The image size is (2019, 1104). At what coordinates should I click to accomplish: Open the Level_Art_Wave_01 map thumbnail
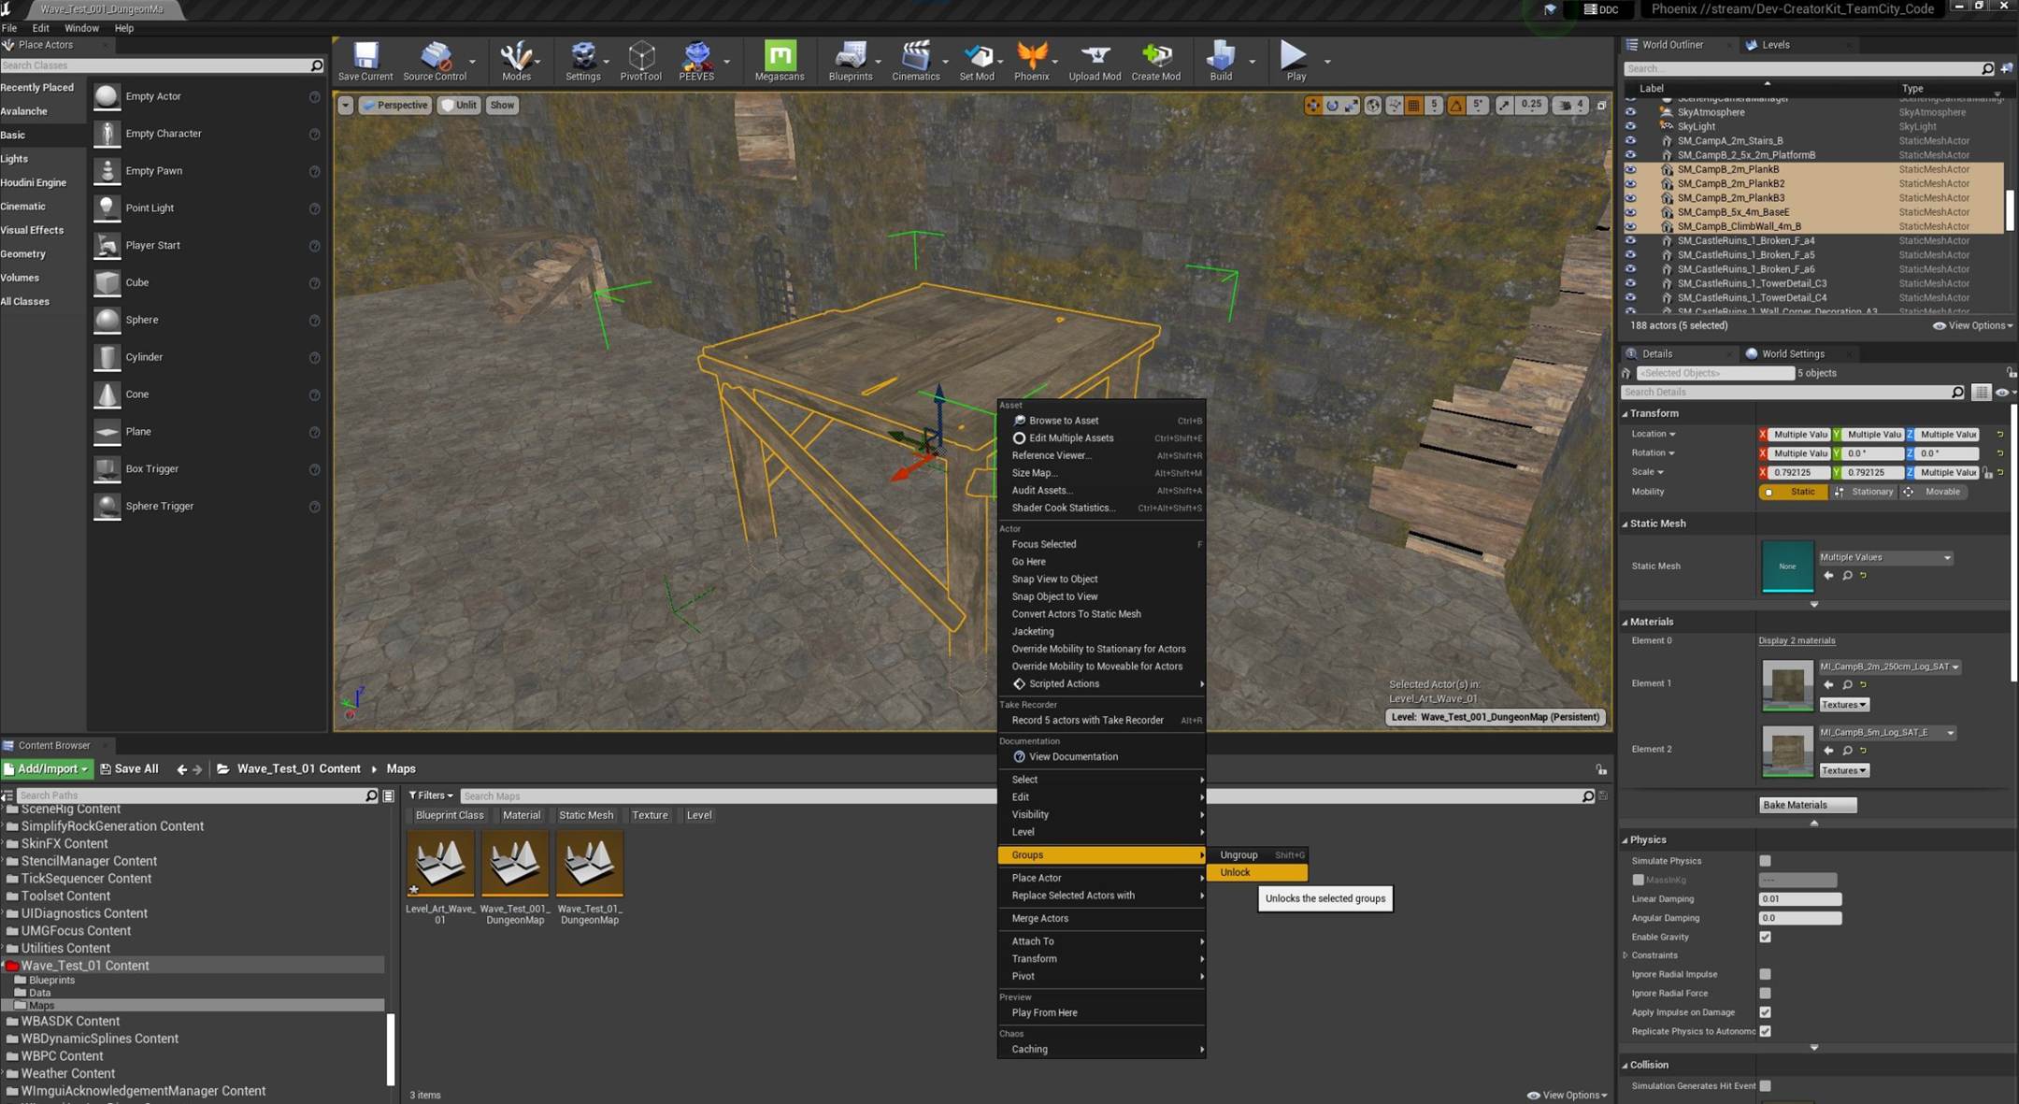point(440,864)
